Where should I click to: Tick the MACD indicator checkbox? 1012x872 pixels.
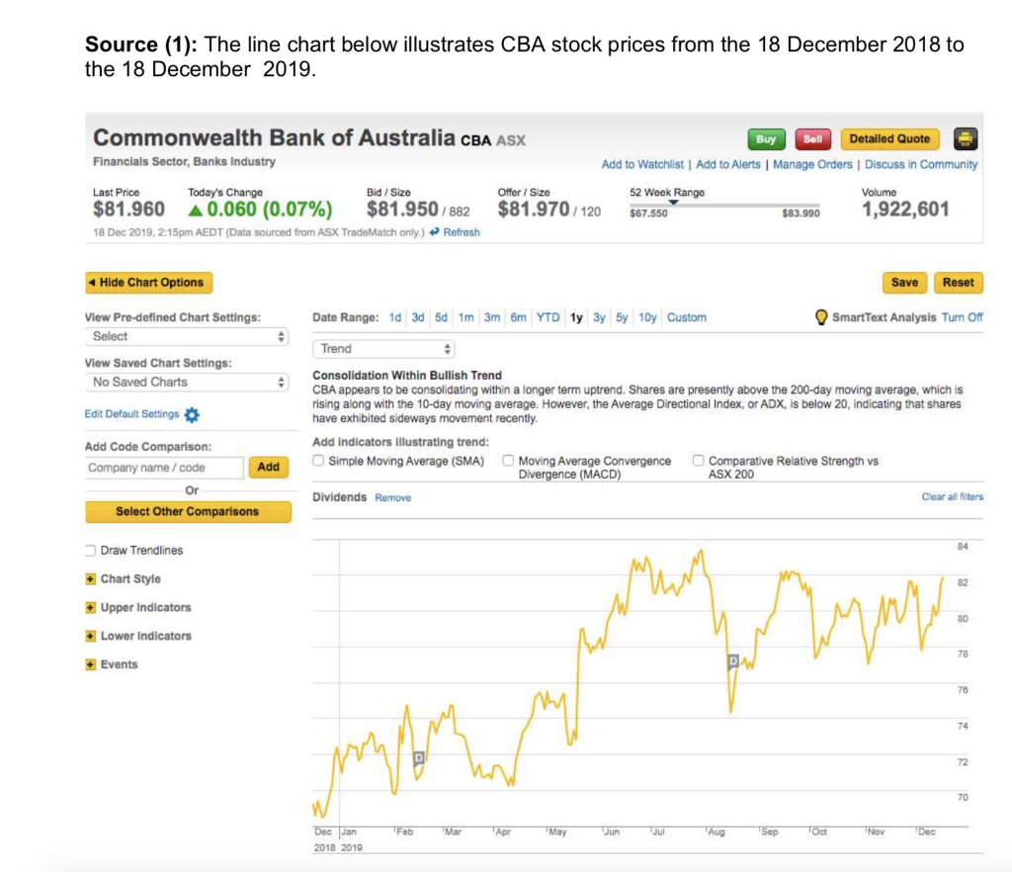(x=508, y=461)
